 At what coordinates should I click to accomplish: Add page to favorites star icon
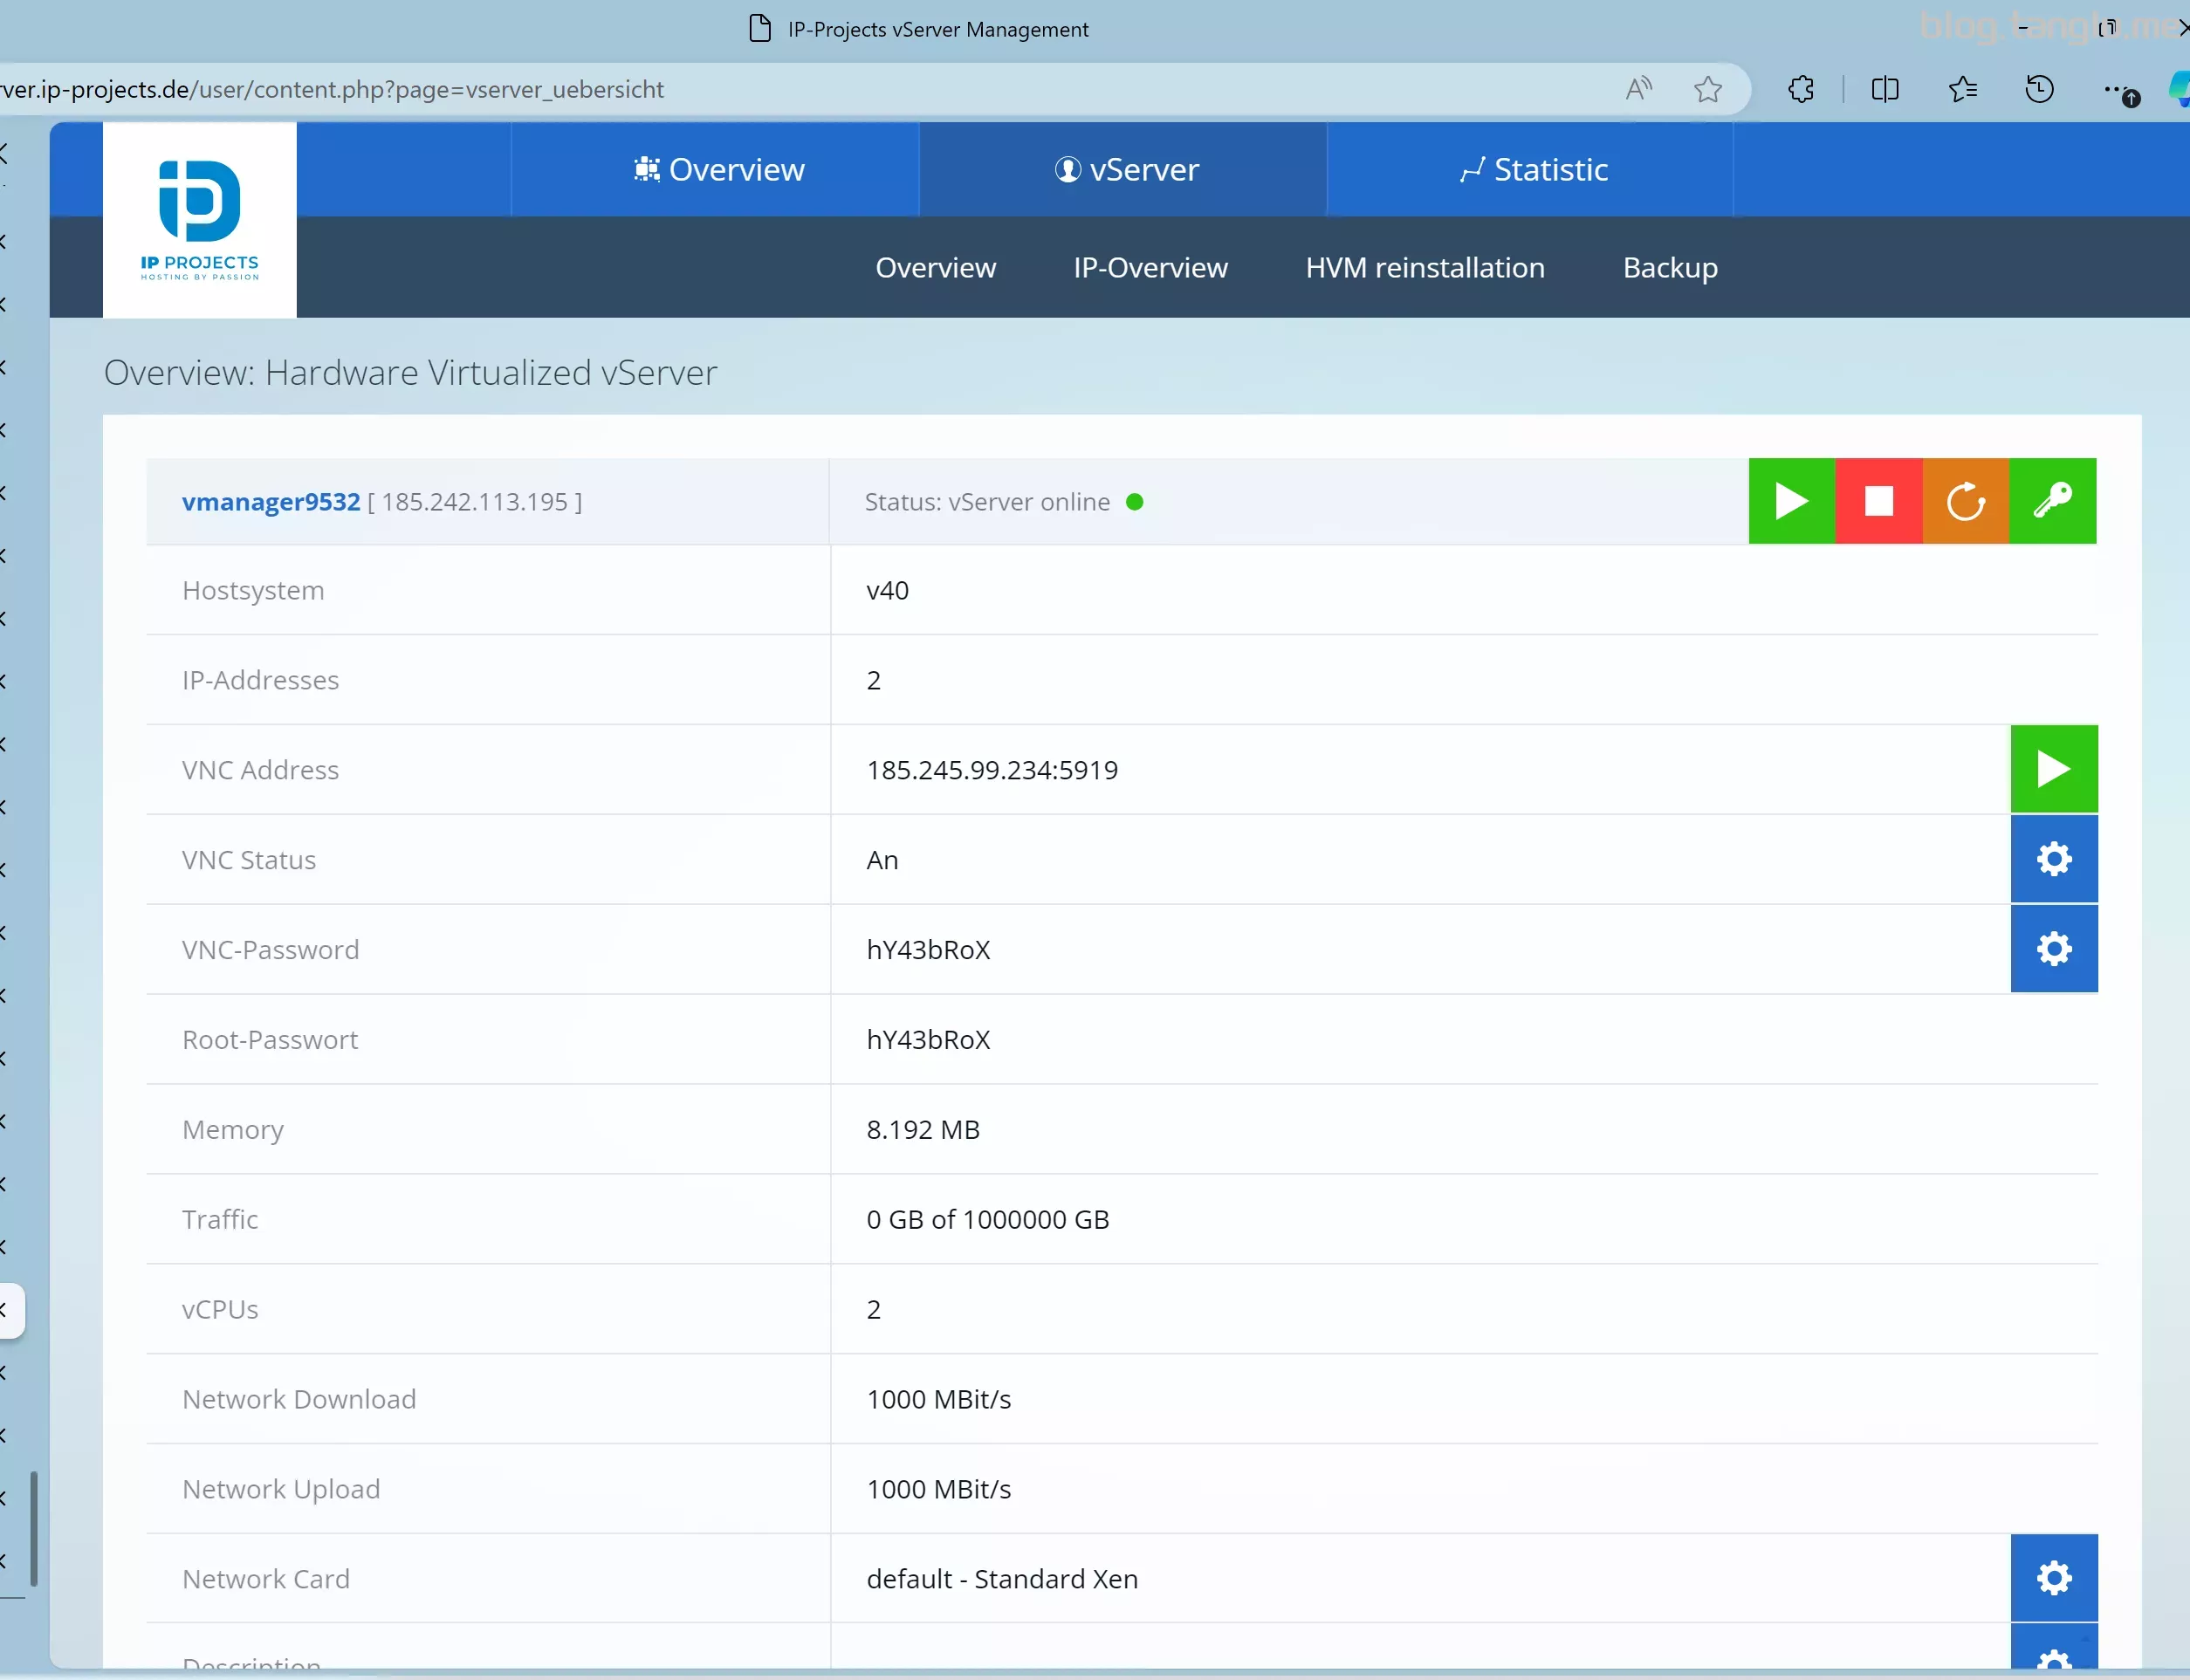pos(1708,90)
